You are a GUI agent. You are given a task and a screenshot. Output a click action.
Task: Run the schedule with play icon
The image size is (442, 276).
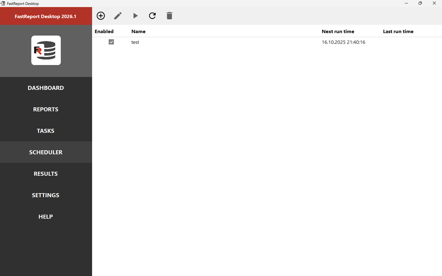click(135, 16)
